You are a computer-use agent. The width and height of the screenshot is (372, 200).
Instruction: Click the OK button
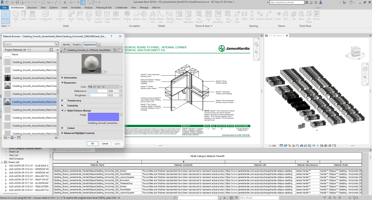pyautogui.click(x=92, y=144)
